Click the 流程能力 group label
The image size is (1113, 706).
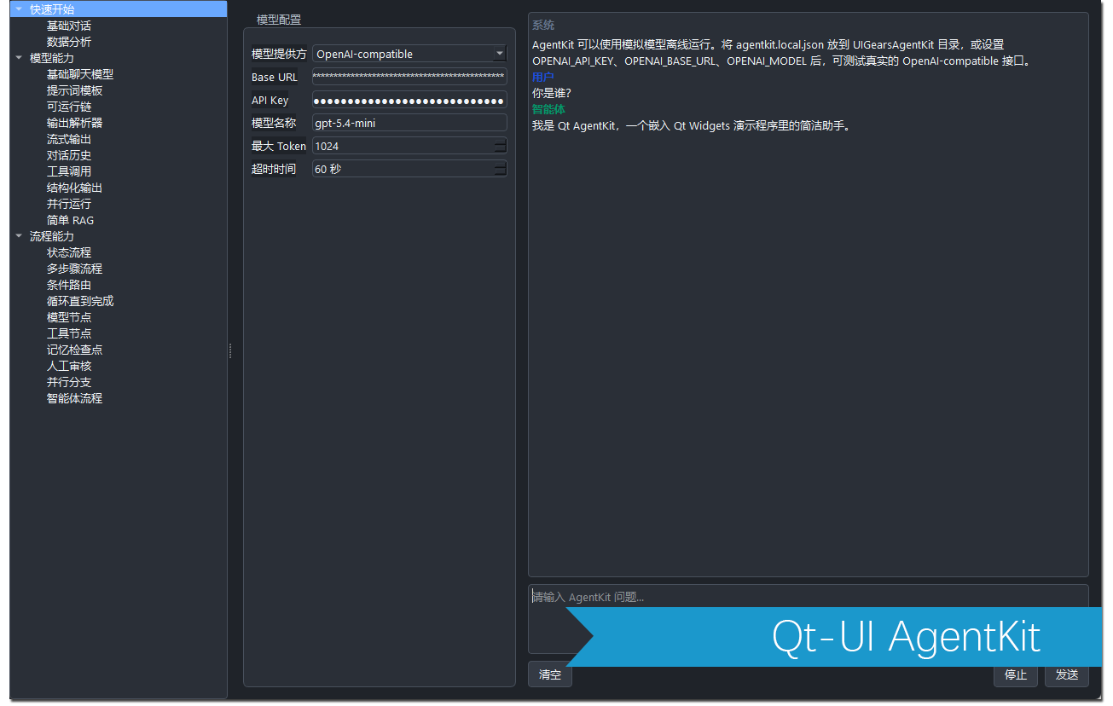pos(52,236)
